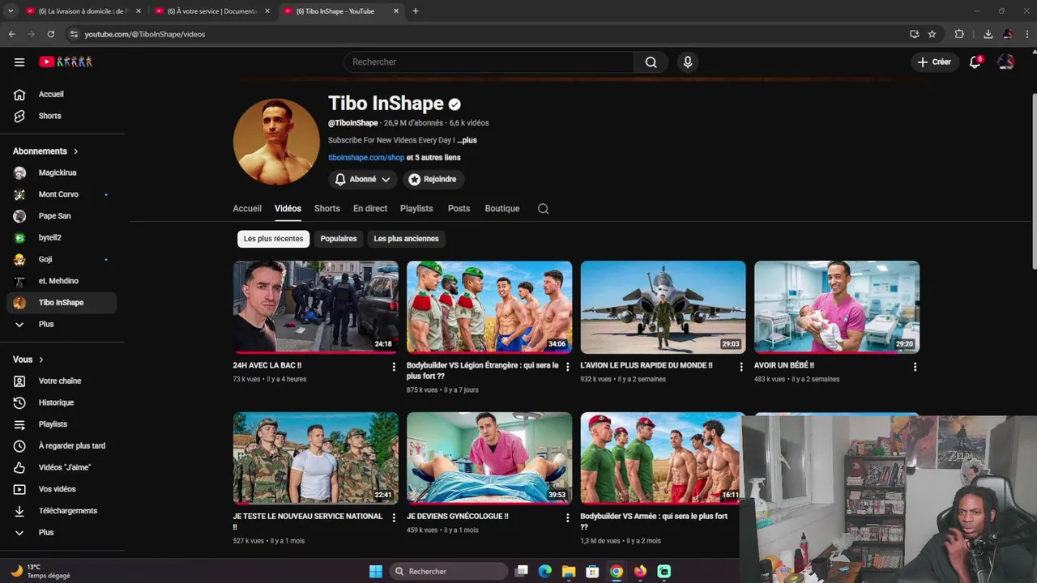The height and width of the screenshot is (583, 1037).
Task: Click the Rejoindre membership button
Action: click(x=433, y=179)
